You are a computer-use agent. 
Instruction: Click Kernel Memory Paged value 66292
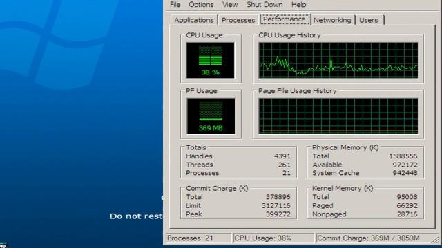pyautogui.click(x=407, y=205)
